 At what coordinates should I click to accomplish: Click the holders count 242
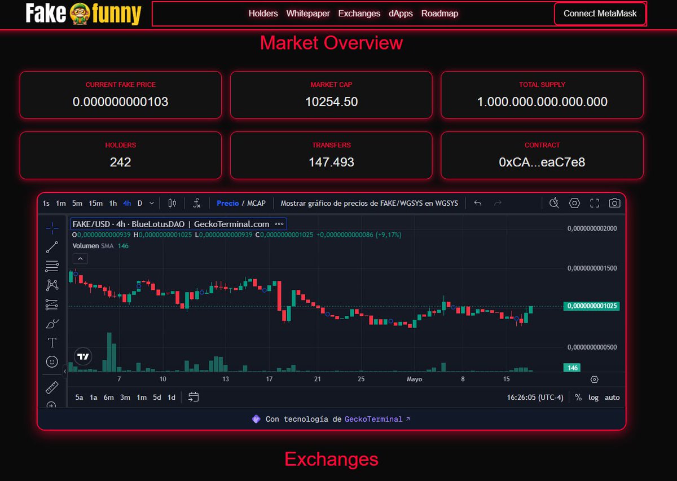[121, 162]
